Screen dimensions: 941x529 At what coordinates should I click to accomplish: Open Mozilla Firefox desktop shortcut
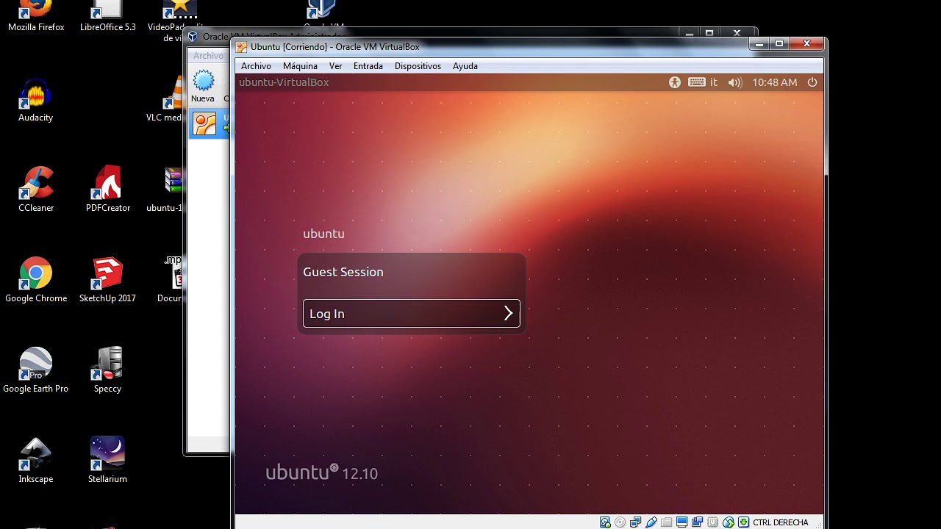(x=35, y=16)
